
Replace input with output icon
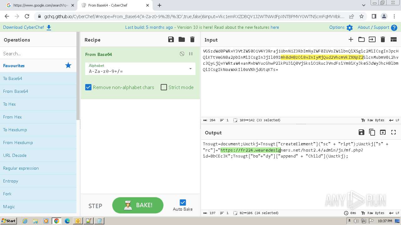click(x=383, y=132)
